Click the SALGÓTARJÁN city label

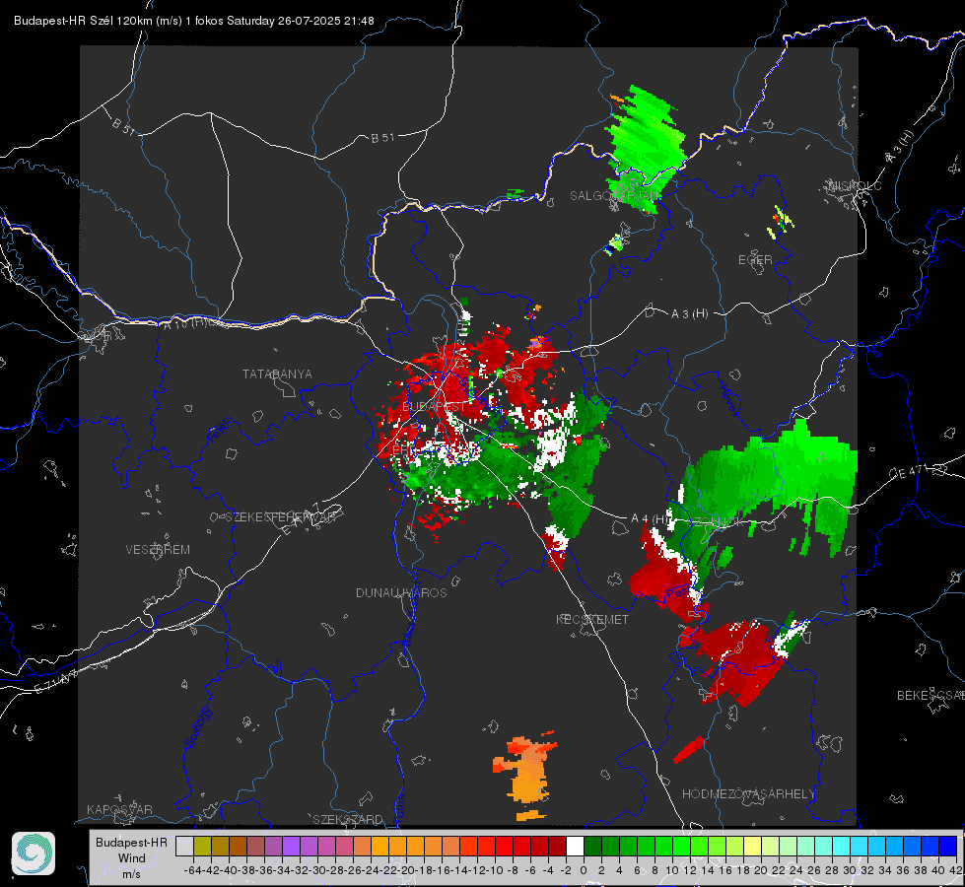click(x=615, y=196)
